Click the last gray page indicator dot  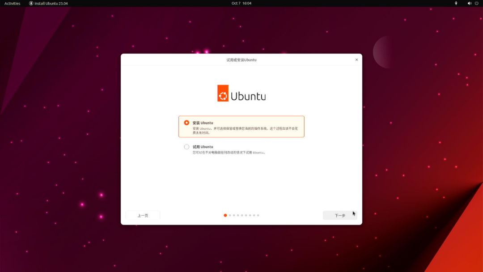[x=258, y=215]
